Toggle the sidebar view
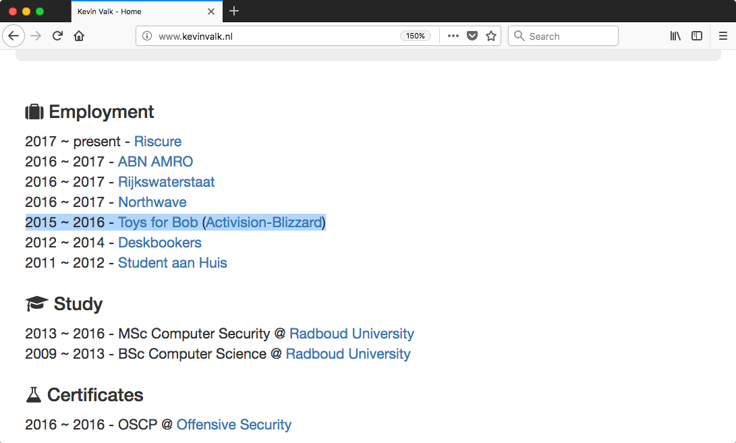 tap(697, 36)
